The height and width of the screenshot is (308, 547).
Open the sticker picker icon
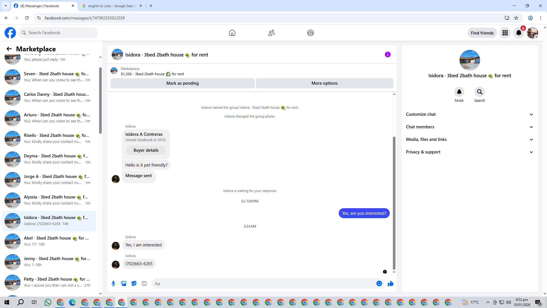click(x=134, y=283)
